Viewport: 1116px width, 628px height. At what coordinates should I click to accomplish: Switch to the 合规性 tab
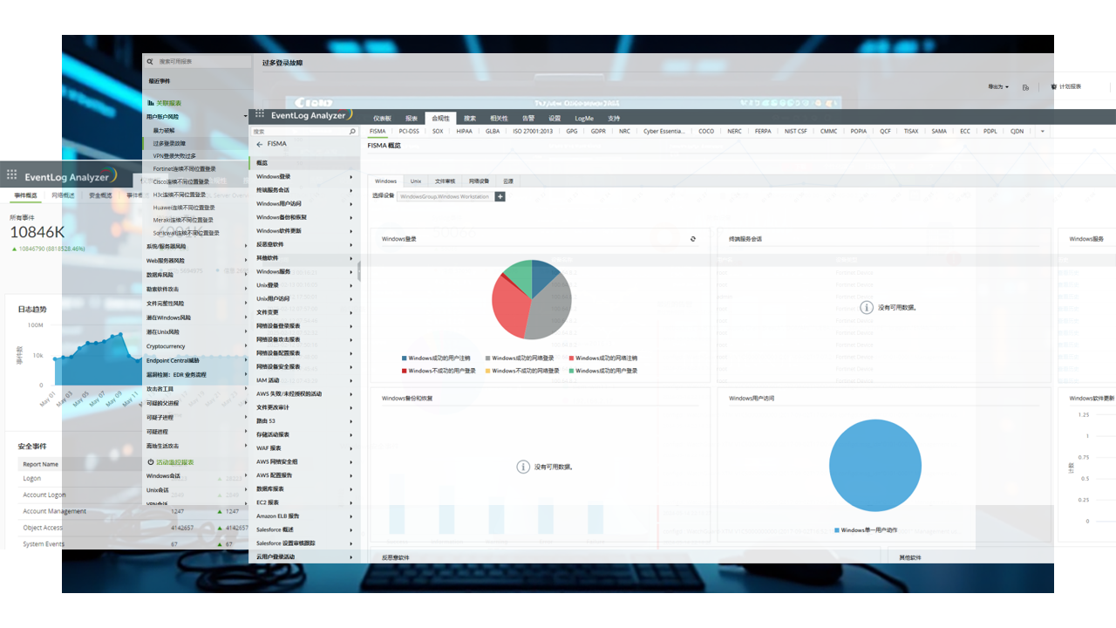[440, 118]
